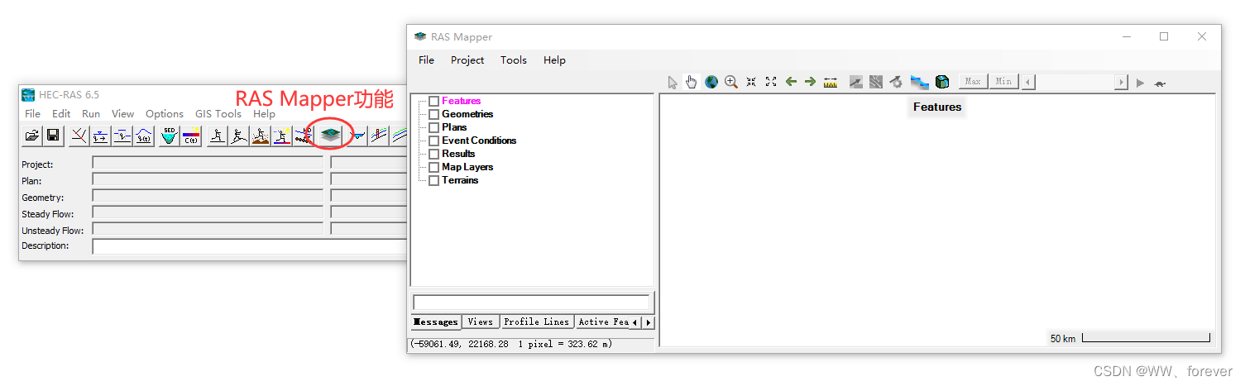Click the gear settings icon in RAS Mapper
The width and height of the screenshot is (1245, 386).
click(896, 82)
